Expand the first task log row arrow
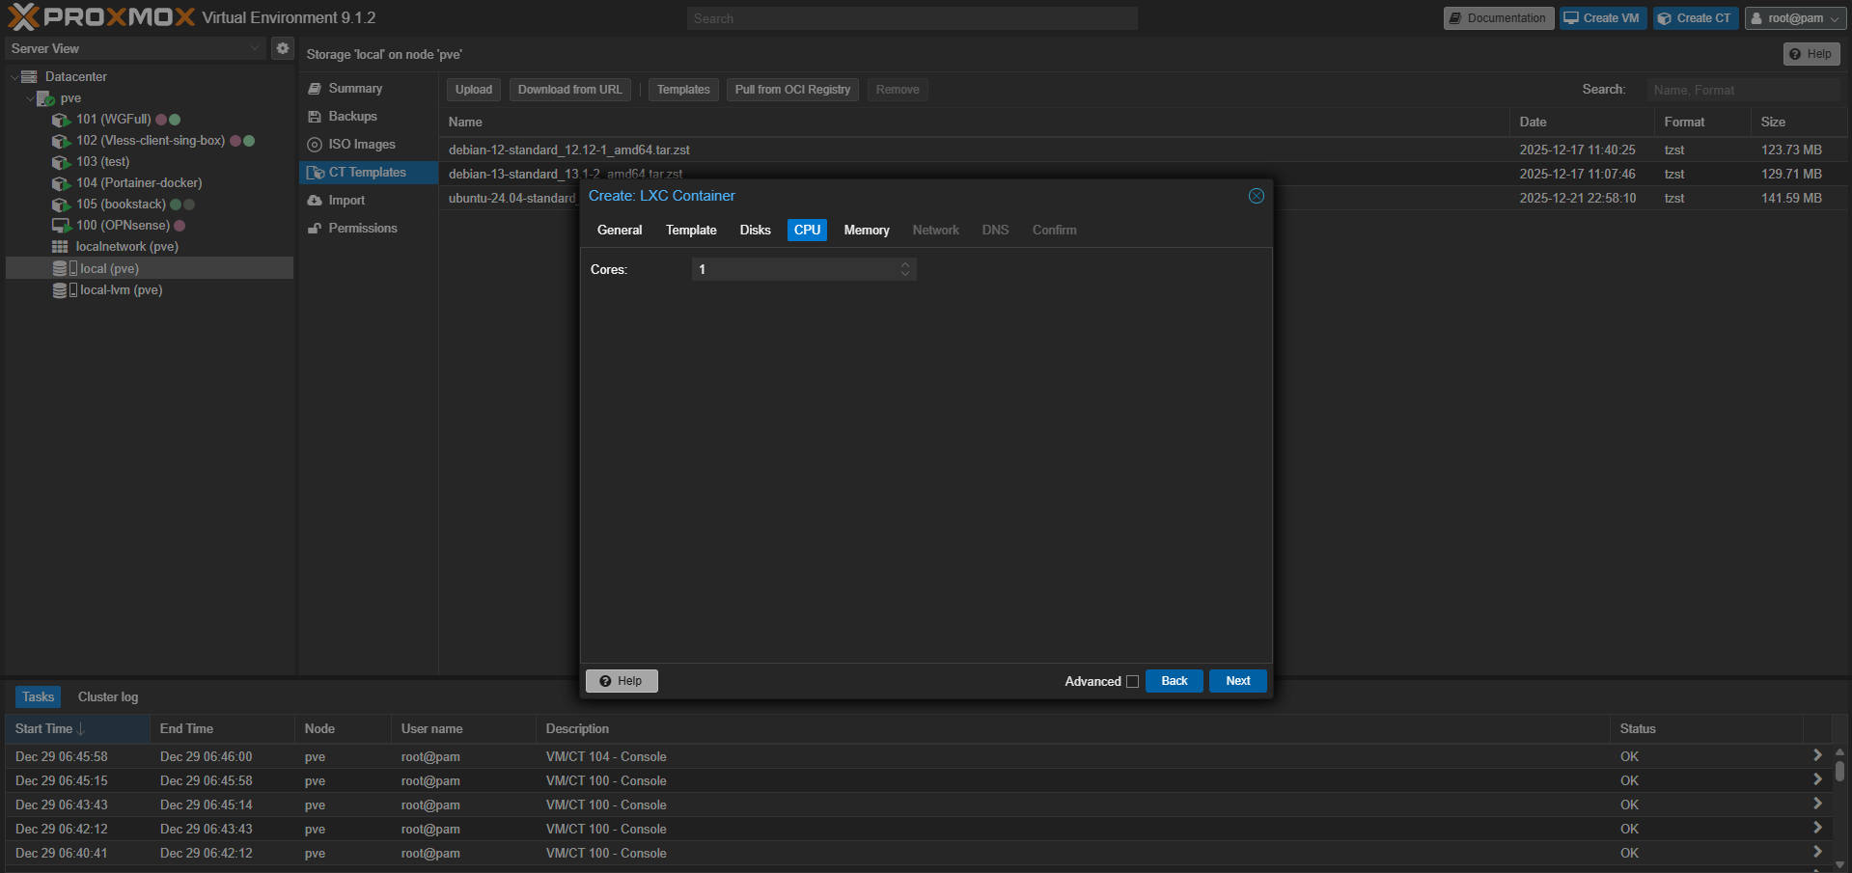Screen dimensions: 1852x873 (1817, 756)
